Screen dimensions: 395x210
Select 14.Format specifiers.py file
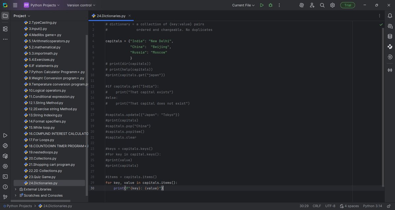[45, 121]
